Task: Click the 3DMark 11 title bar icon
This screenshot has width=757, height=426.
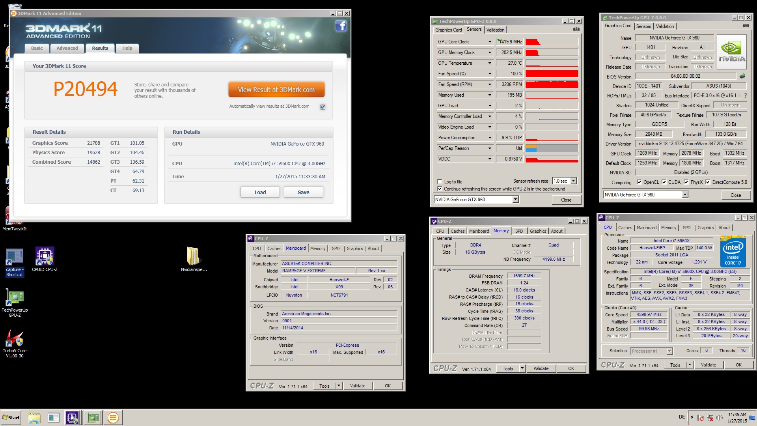Action: click(14, 13)
